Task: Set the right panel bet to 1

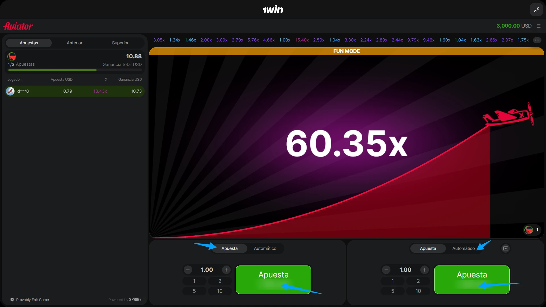Action: (x=393, y=281)
